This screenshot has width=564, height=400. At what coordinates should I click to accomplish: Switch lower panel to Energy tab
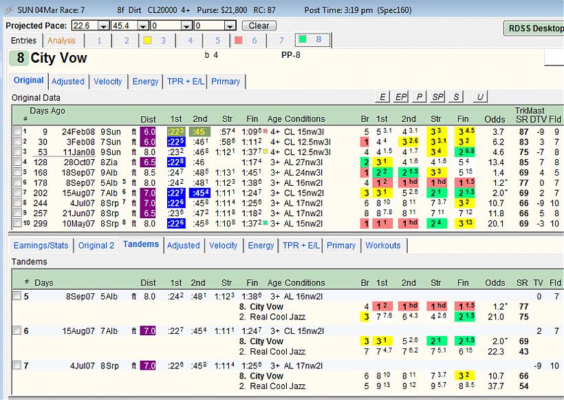[x=261, y=246]
